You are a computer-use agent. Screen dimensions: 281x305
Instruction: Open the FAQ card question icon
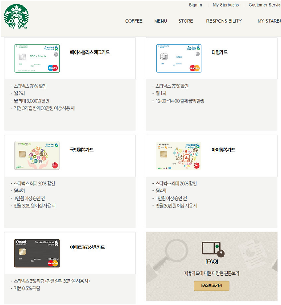point(213,249)
